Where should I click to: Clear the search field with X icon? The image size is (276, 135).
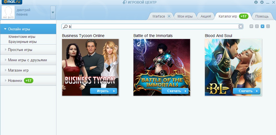click(241, 26)
